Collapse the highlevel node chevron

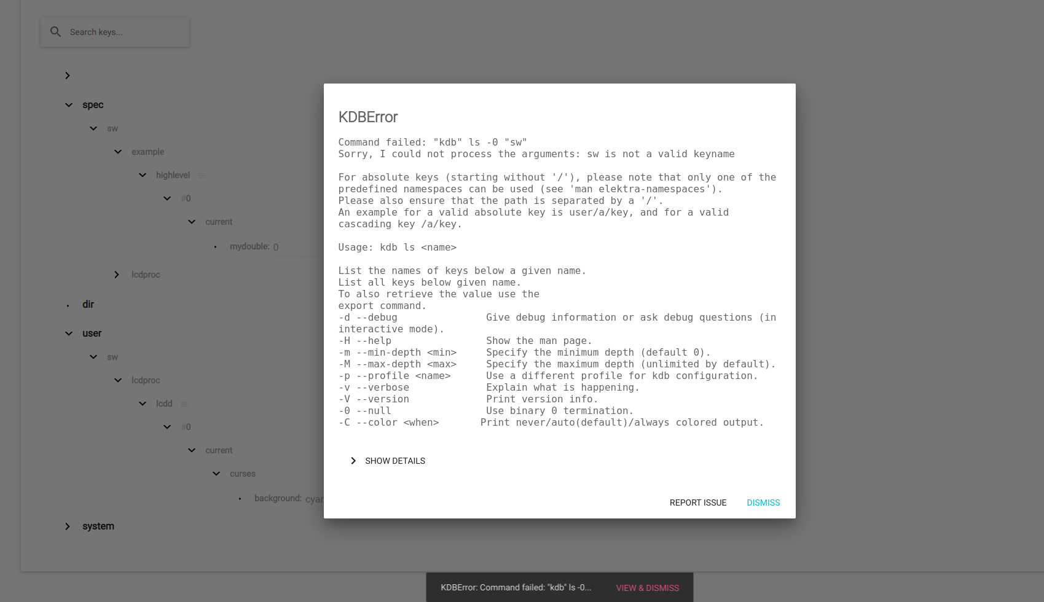tap(143, 175)
